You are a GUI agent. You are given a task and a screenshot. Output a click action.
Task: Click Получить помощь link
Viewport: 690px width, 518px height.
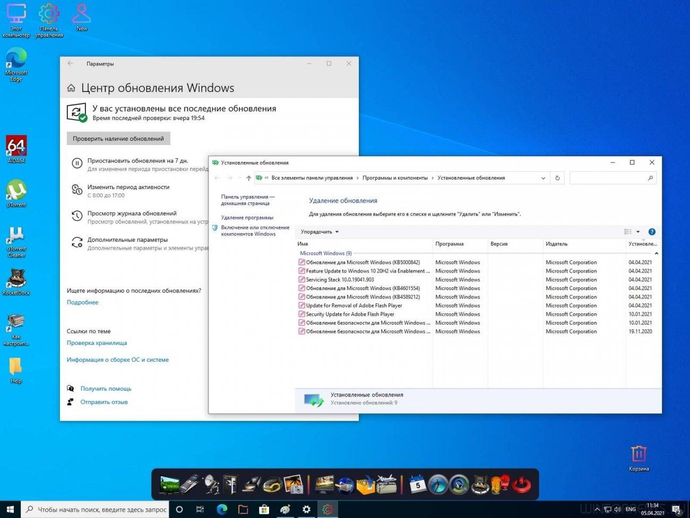(106, 389)
